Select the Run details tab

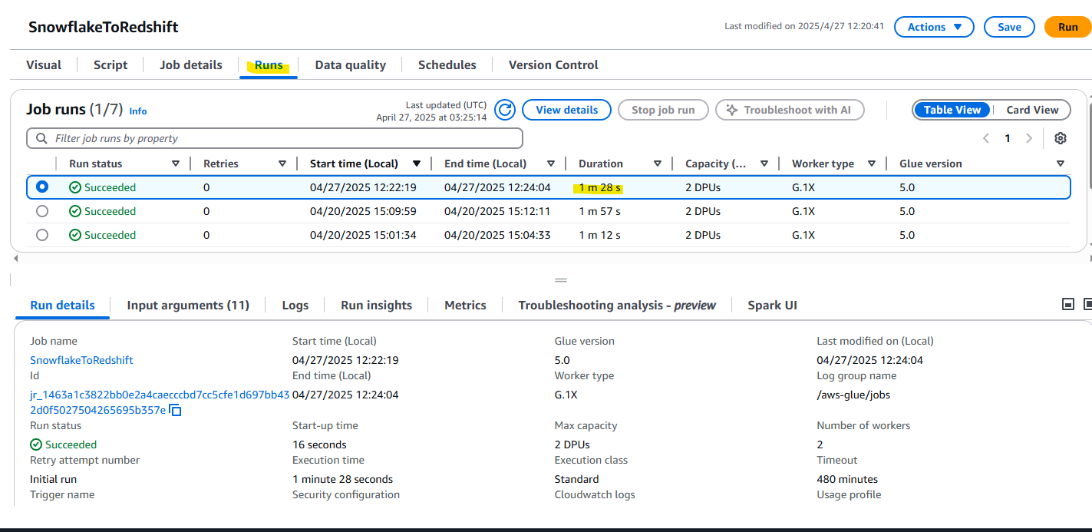(63, 305)
